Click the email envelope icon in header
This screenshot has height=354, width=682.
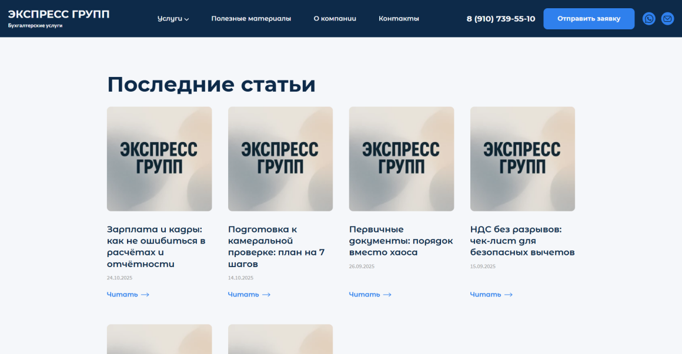(667, 19)
